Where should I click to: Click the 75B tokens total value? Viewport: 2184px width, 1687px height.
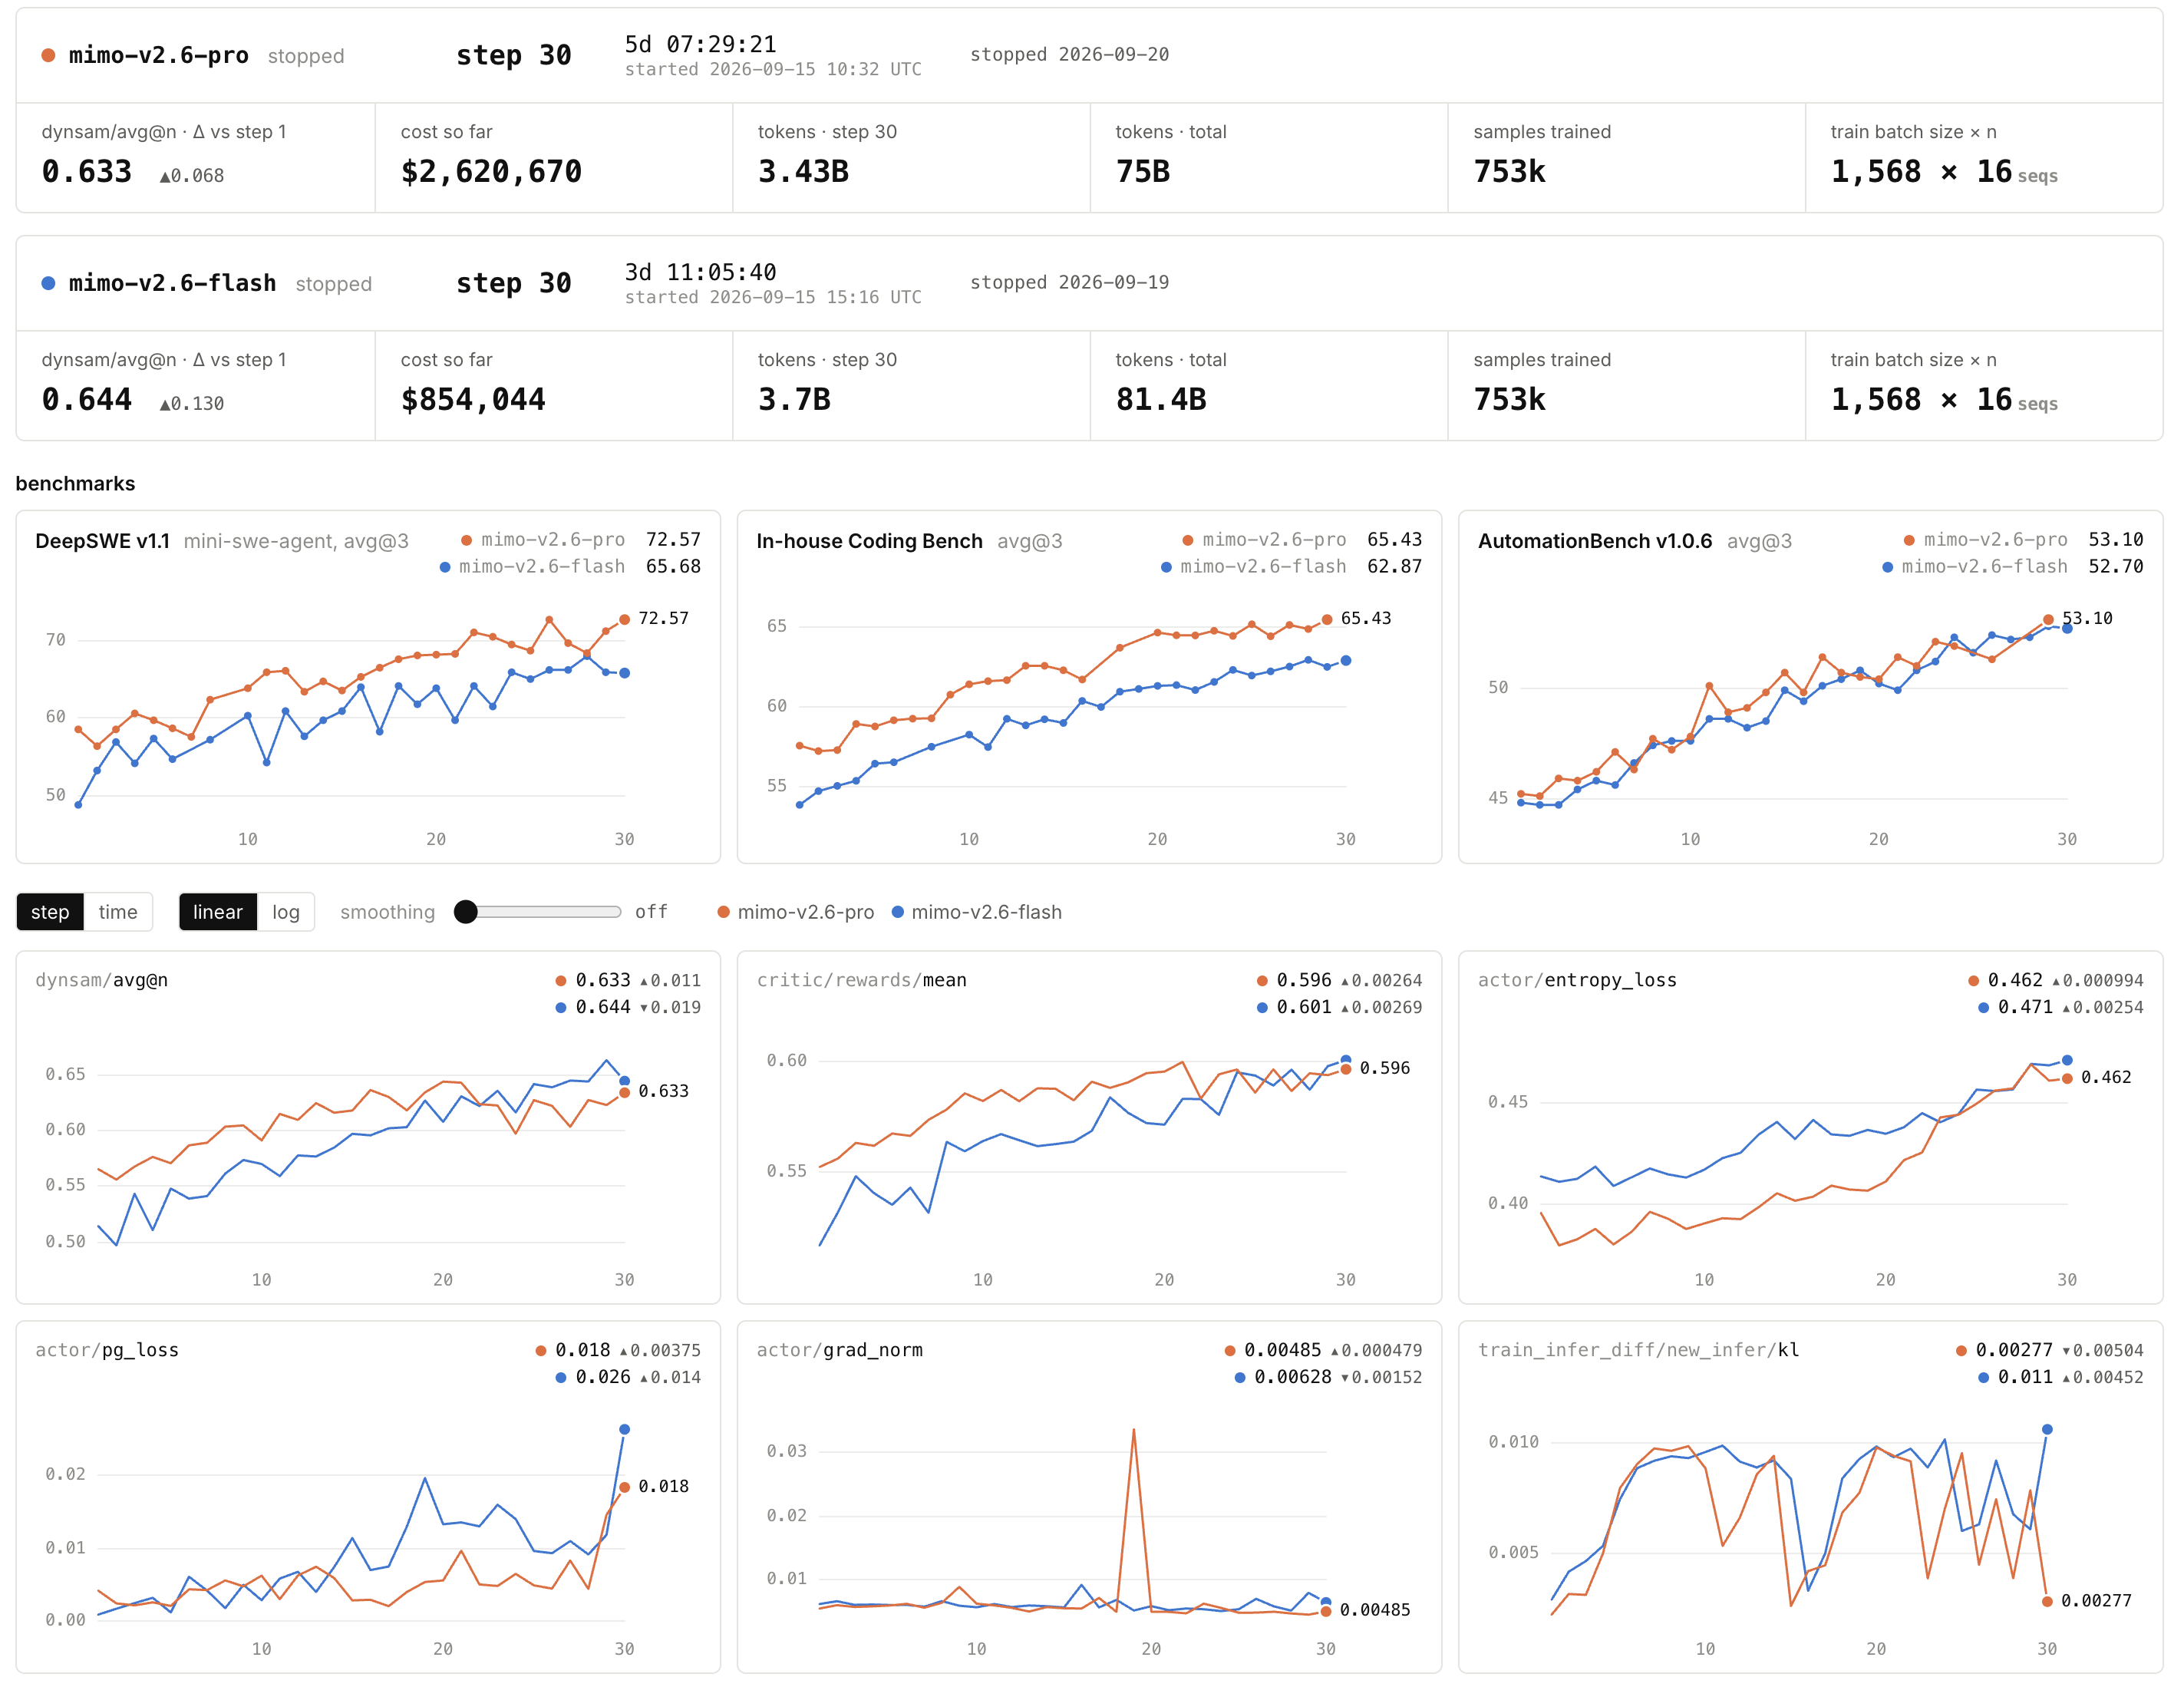1143,172
